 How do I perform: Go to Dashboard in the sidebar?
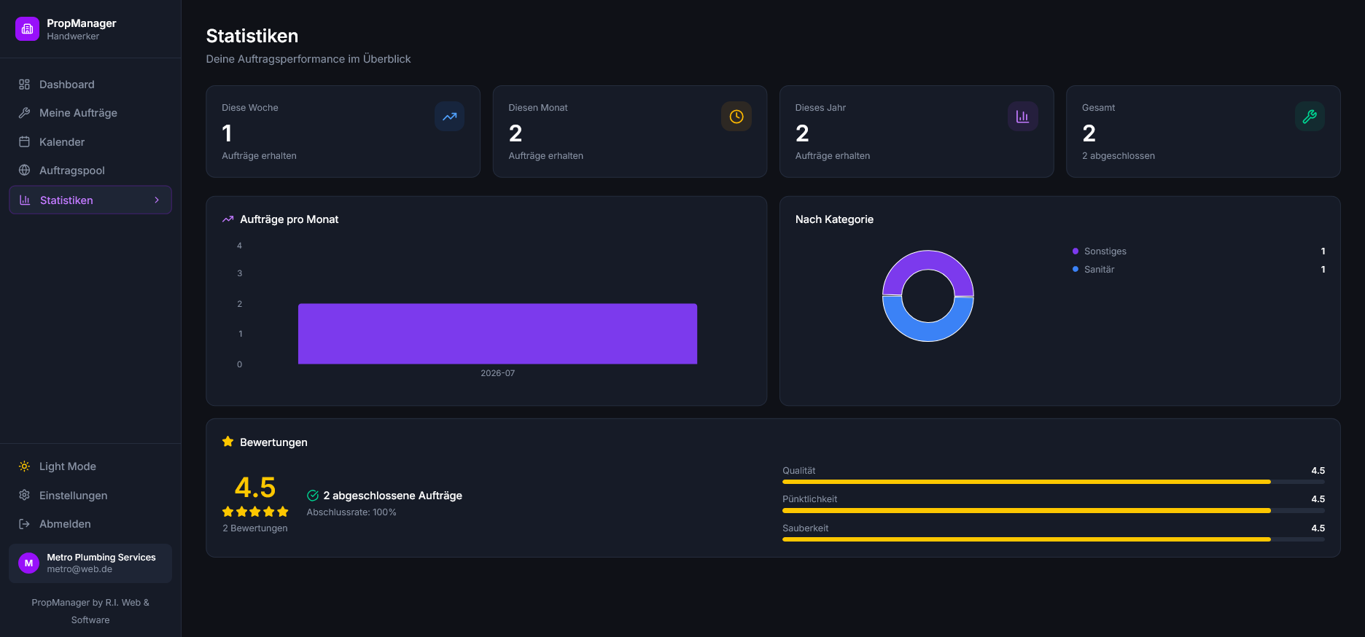(x=90, y=85)
